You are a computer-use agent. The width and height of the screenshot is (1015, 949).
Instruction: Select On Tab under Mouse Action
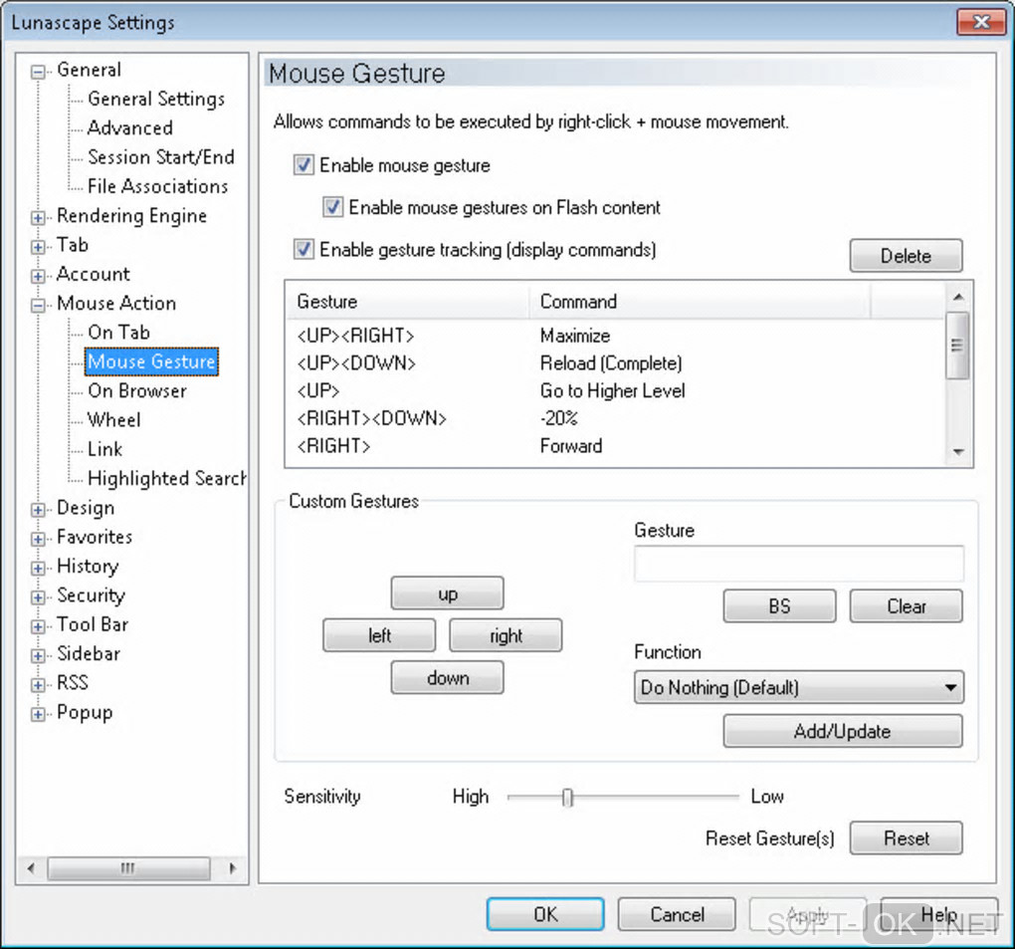click(119, 333)
